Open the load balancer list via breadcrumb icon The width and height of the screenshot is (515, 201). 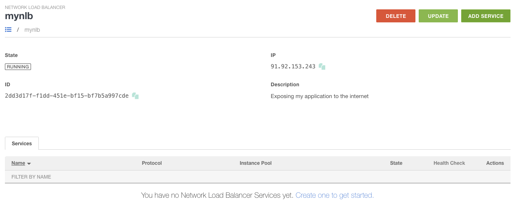8,30
